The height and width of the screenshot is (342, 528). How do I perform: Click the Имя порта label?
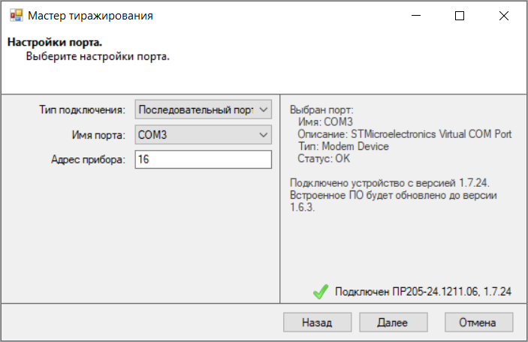coord(98,135)
